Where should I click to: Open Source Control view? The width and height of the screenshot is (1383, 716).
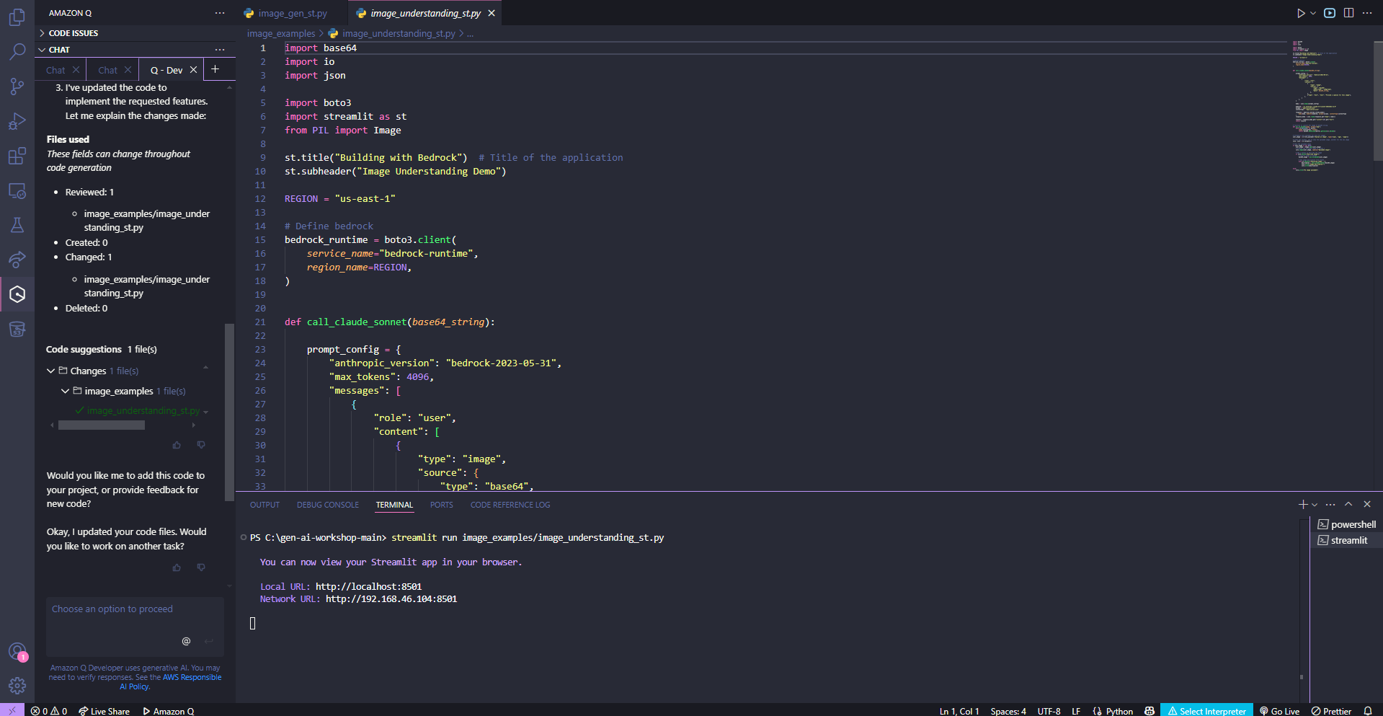coord(17,87)
